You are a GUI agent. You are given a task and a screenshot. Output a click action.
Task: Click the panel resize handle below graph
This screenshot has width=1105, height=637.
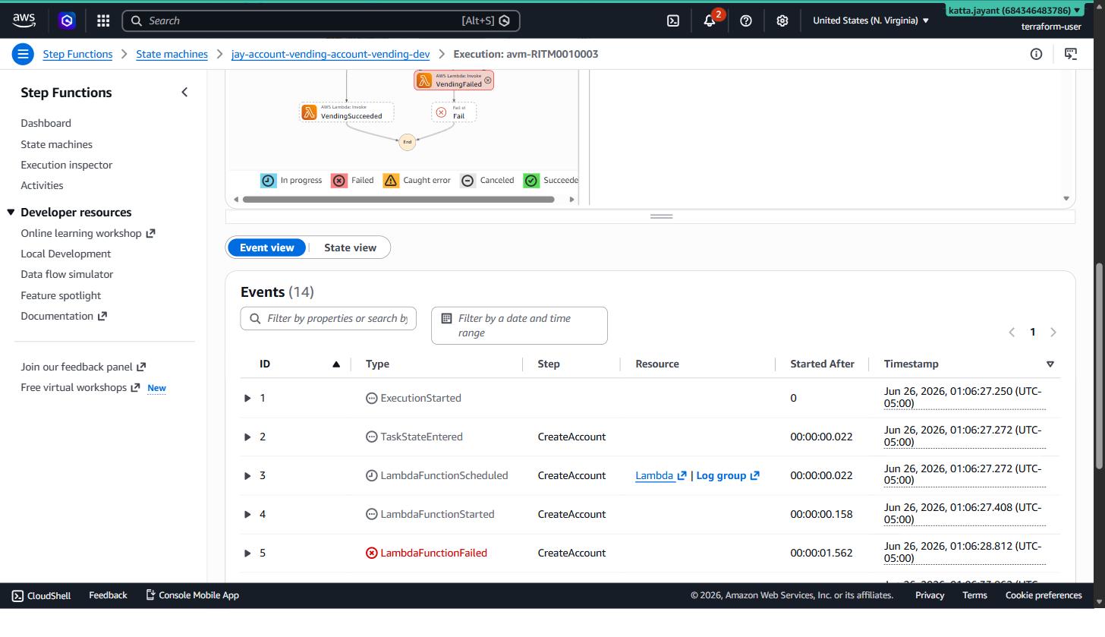click(662, 216)
